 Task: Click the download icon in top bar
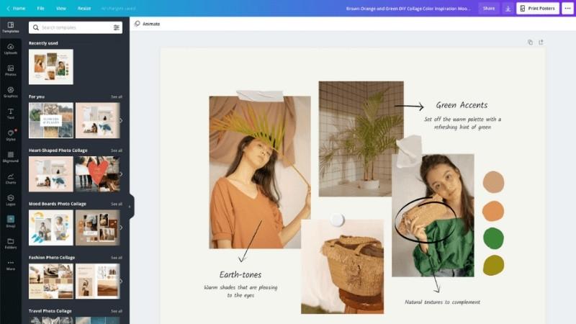508,9
